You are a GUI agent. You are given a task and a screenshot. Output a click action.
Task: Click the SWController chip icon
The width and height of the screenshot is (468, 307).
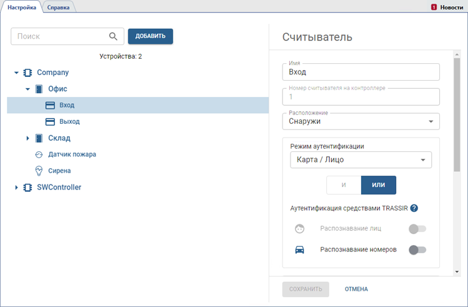[27, 187]
